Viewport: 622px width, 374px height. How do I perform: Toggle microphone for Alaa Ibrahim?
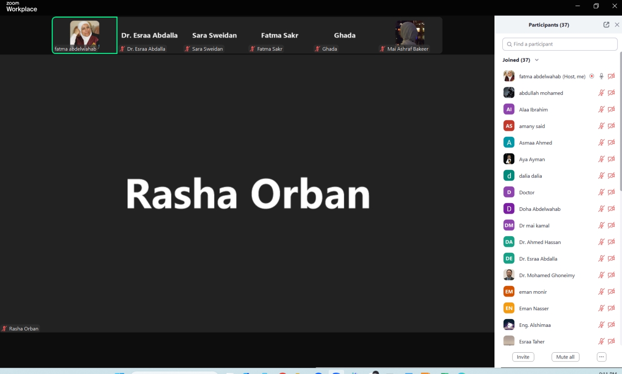[x=601, y=109]
